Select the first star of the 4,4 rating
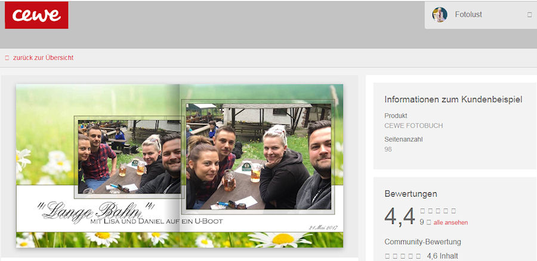 [x=423, y=211]
